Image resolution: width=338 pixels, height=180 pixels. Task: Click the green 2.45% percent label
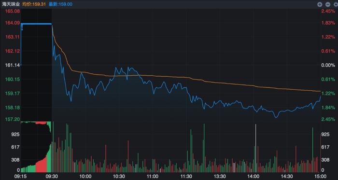pyautogui.click(x=328, y=119)
